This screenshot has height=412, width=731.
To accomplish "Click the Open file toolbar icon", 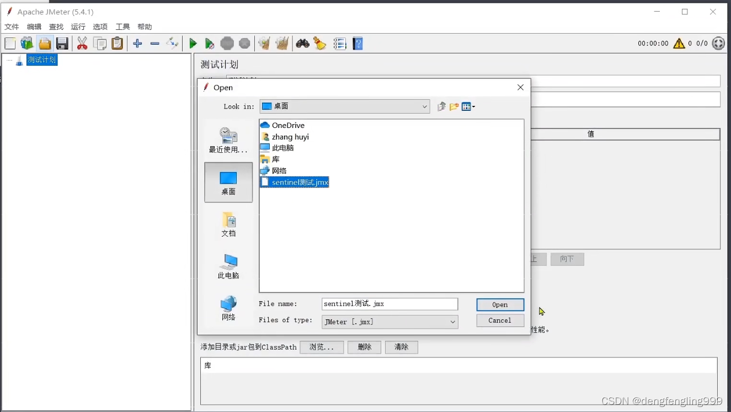I will pyautogui.click(x=45, y=44).
